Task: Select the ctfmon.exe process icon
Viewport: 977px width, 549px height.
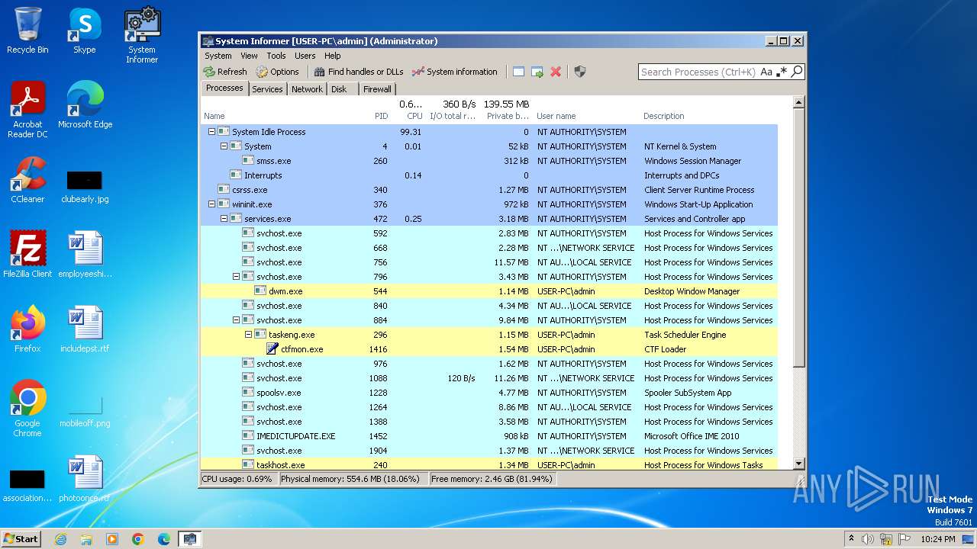Action: [x=272, y=349]
